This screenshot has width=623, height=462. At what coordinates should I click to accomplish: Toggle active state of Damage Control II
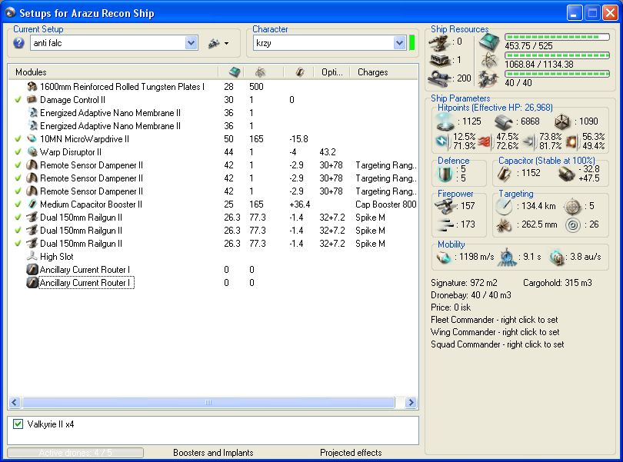point(18,100)
